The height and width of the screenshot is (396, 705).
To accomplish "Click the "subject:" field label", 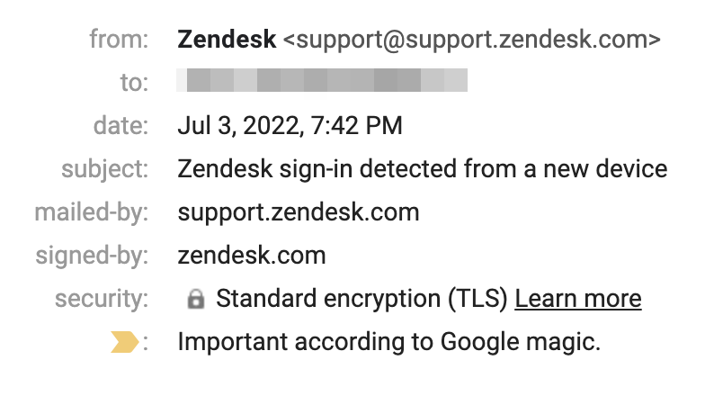I will coord(104,169).
